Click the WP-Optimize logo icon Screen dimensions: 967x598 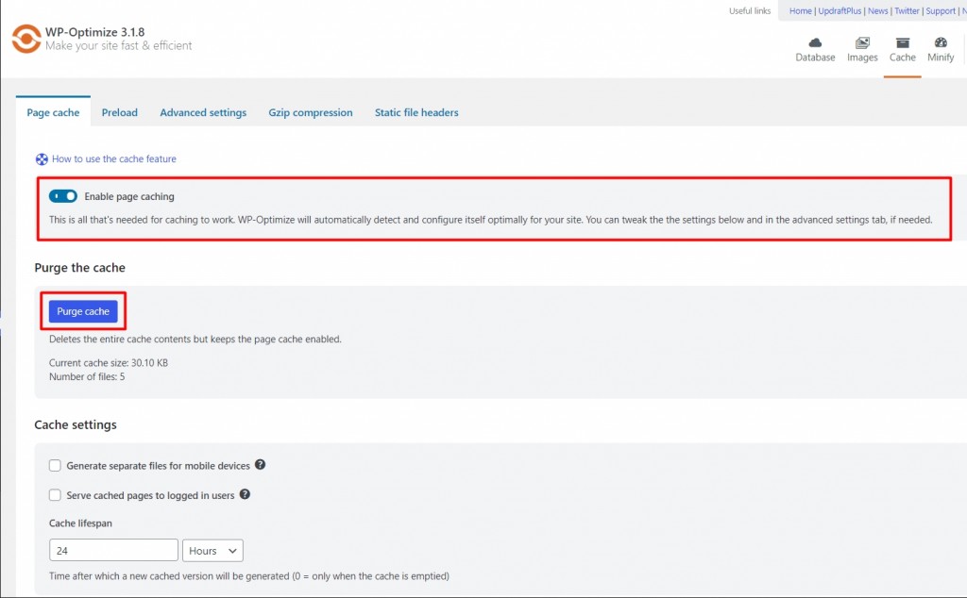click(26, 39)
